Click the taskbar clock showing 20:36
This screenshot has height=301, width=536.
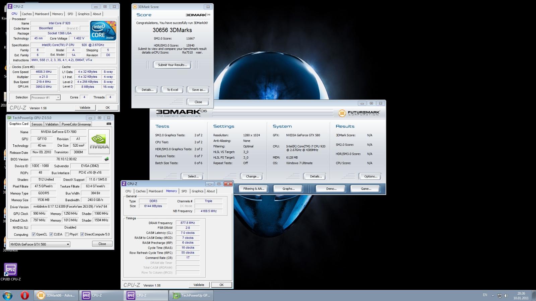(521, 293)
